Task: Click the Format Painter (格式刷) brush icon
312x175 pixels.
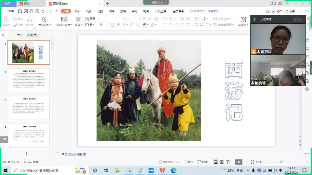Action: [30, 19]
